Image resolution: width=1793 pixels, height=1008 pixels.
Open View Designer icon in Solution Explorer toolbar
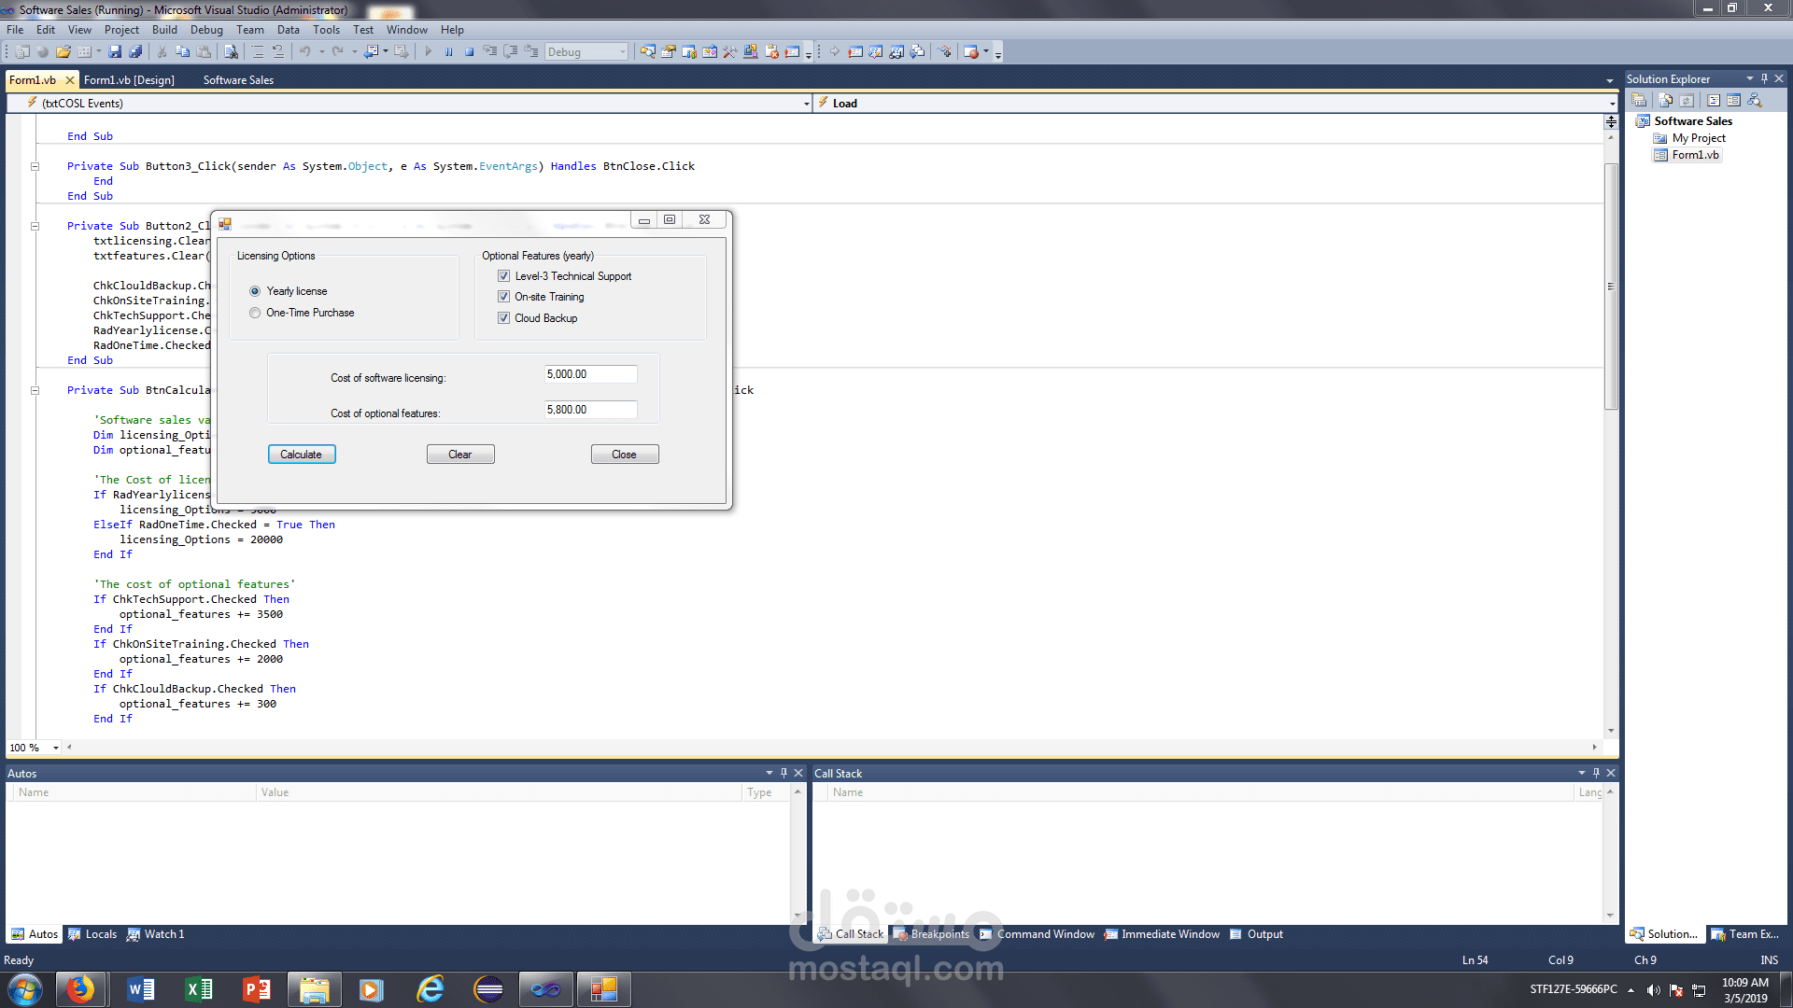(x=1734, y=100)
